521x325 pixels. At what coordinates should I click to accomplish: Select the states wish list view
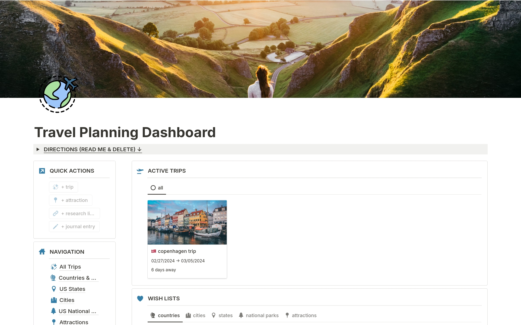point(225,315)
